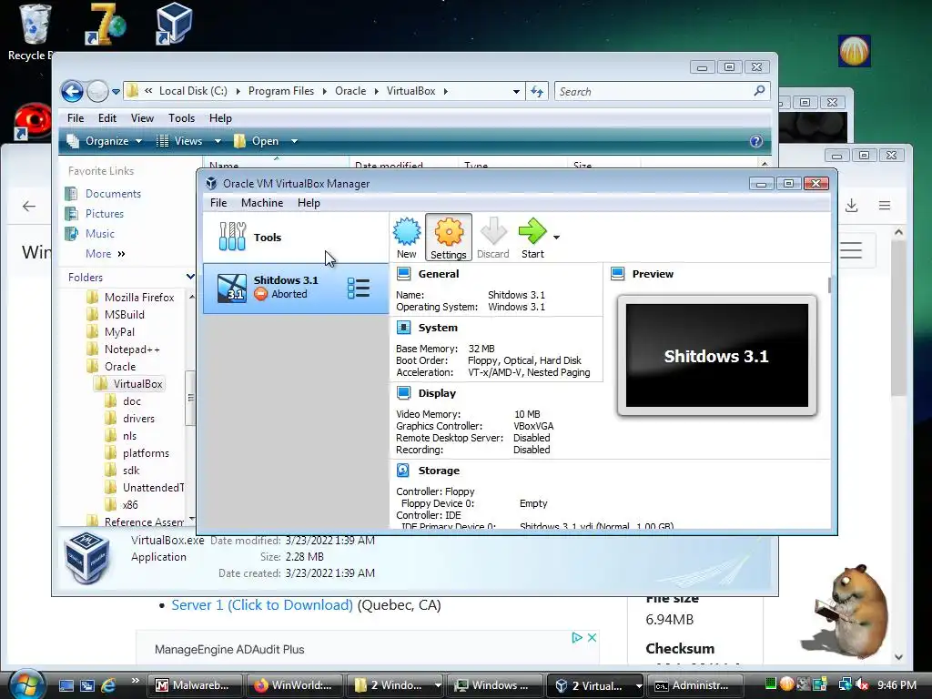Select the Tools entry in VirtualBox

296,238
